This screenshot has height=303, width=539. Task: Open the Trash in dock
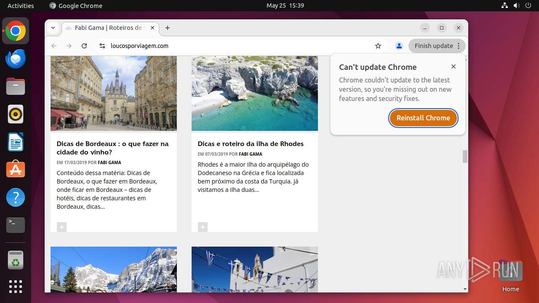click(16, 260)
